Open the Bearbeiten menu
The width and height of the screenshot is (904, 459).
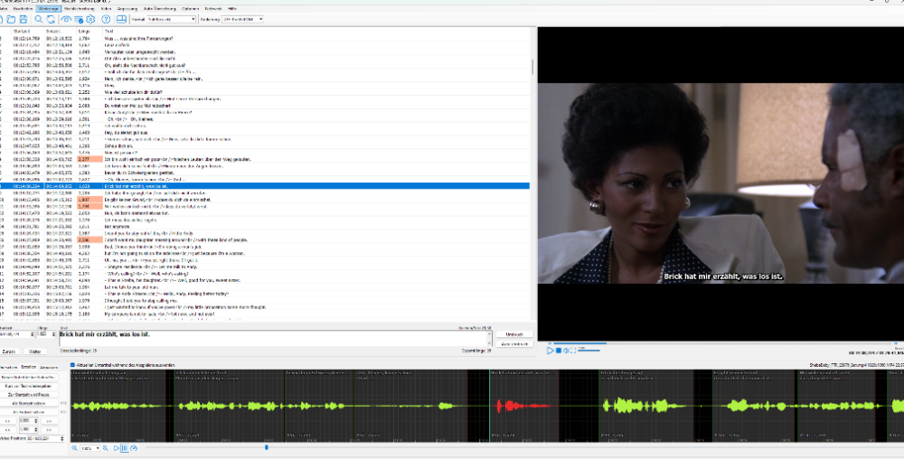[24, 9]
